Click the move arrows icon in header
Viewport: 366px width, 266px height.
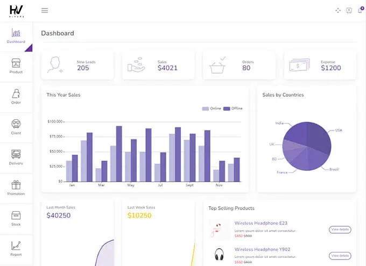point(338,11)
